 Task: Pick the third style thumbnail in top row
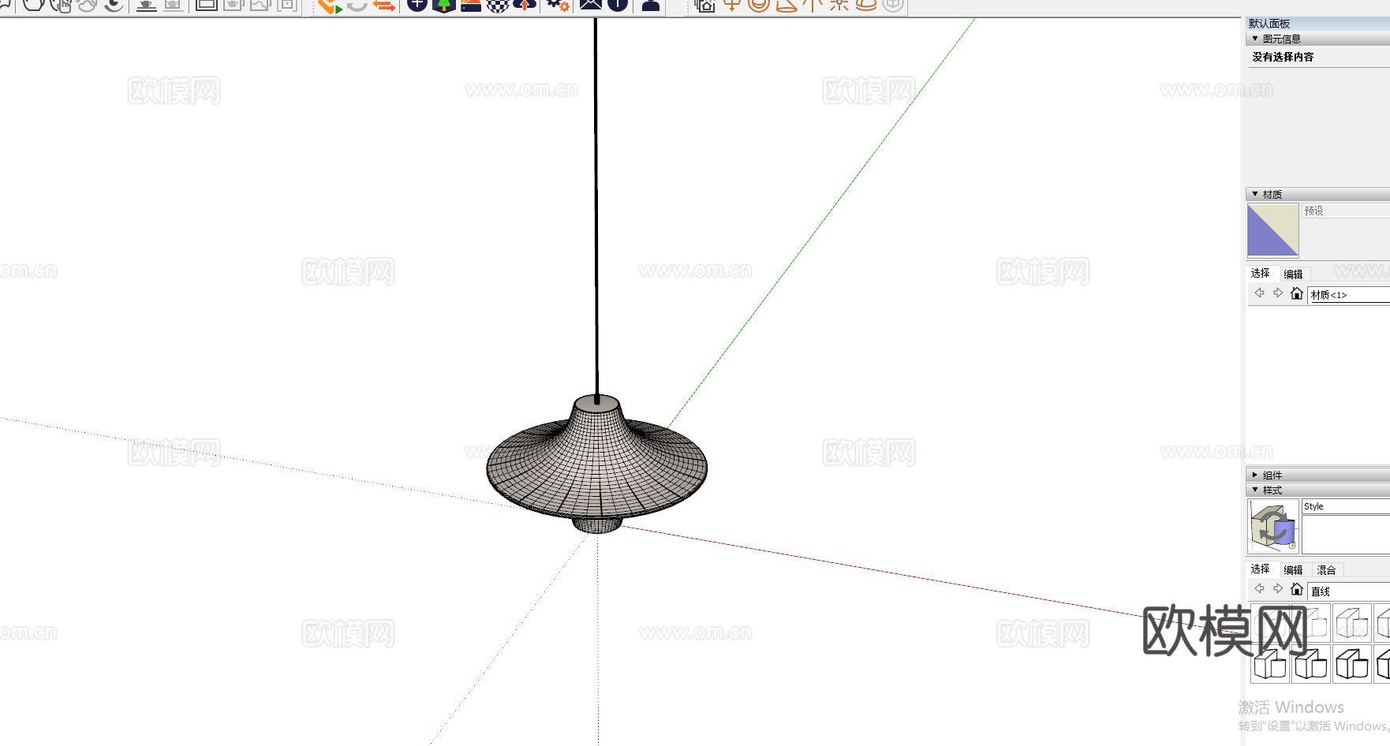1352,623
